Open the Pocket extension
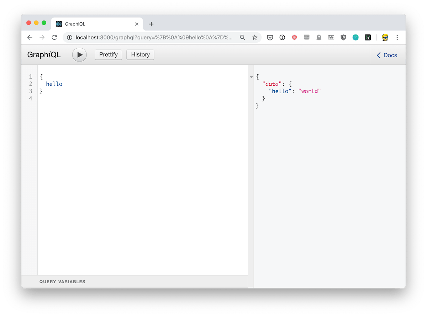Image resolution: width=427 pixels, height=316 pixels. (x=270, y=37)
